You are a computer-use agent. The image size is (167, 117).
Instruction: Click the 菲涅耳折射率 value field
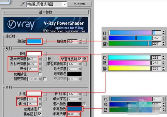[x=73, y=64]
